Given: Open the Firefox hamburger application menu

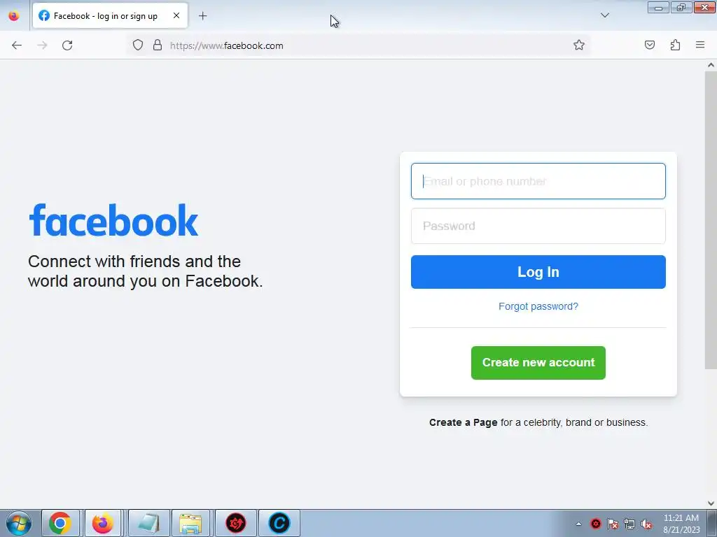Looking at the screenshot, I should click(700, 45).
